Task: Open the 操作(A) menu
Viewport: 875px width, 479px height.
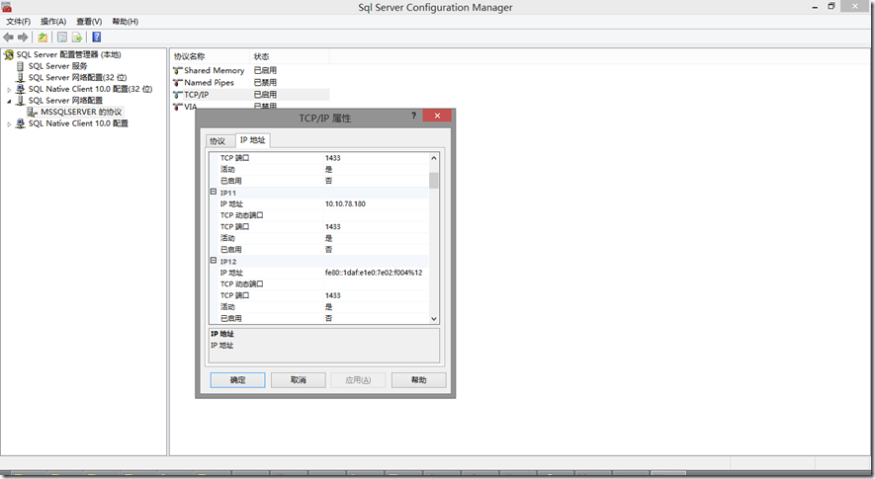Action: click(x=53, y=21)
